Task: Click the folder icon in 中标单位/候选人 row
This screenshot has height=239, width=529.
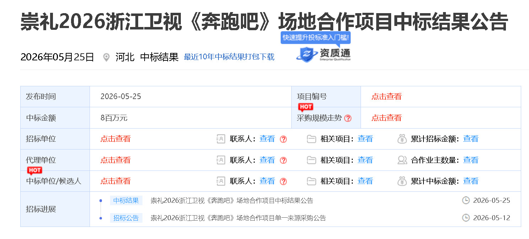Action: (312, 181)
